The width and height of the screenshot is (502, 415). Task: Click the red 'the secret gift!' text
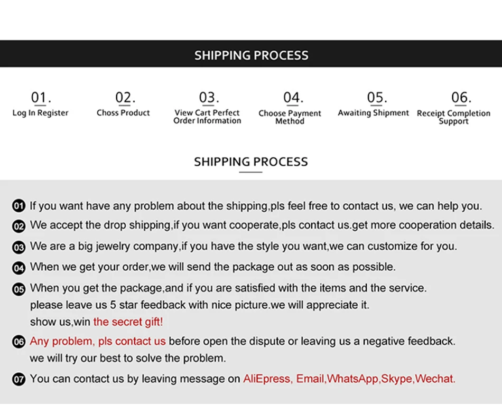(128, 322)
